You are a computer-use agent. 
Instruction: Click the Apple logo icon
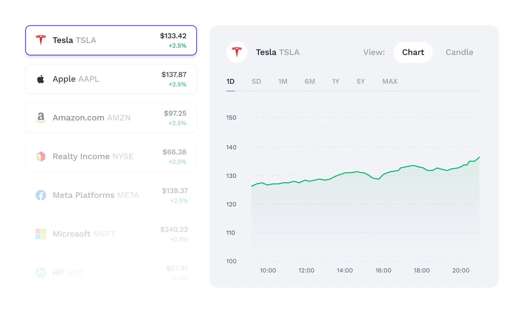coord(41,79)
